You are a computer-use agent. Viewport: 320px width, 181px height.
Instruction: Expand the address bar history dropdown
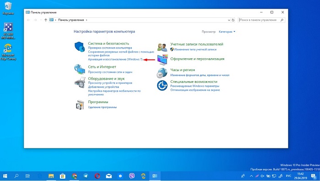coord(229,20)
